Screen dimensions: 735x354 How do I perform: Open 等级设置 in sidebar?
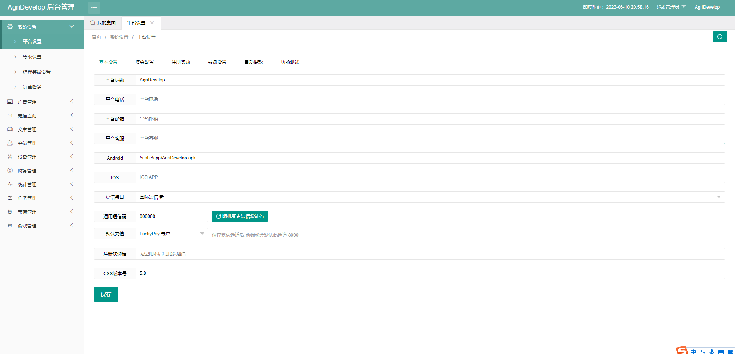(32, 57)
